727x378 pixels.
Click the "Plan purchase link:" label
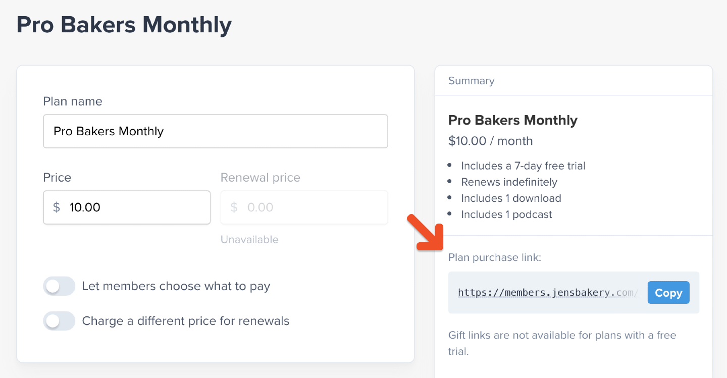(x=494, y=257)
